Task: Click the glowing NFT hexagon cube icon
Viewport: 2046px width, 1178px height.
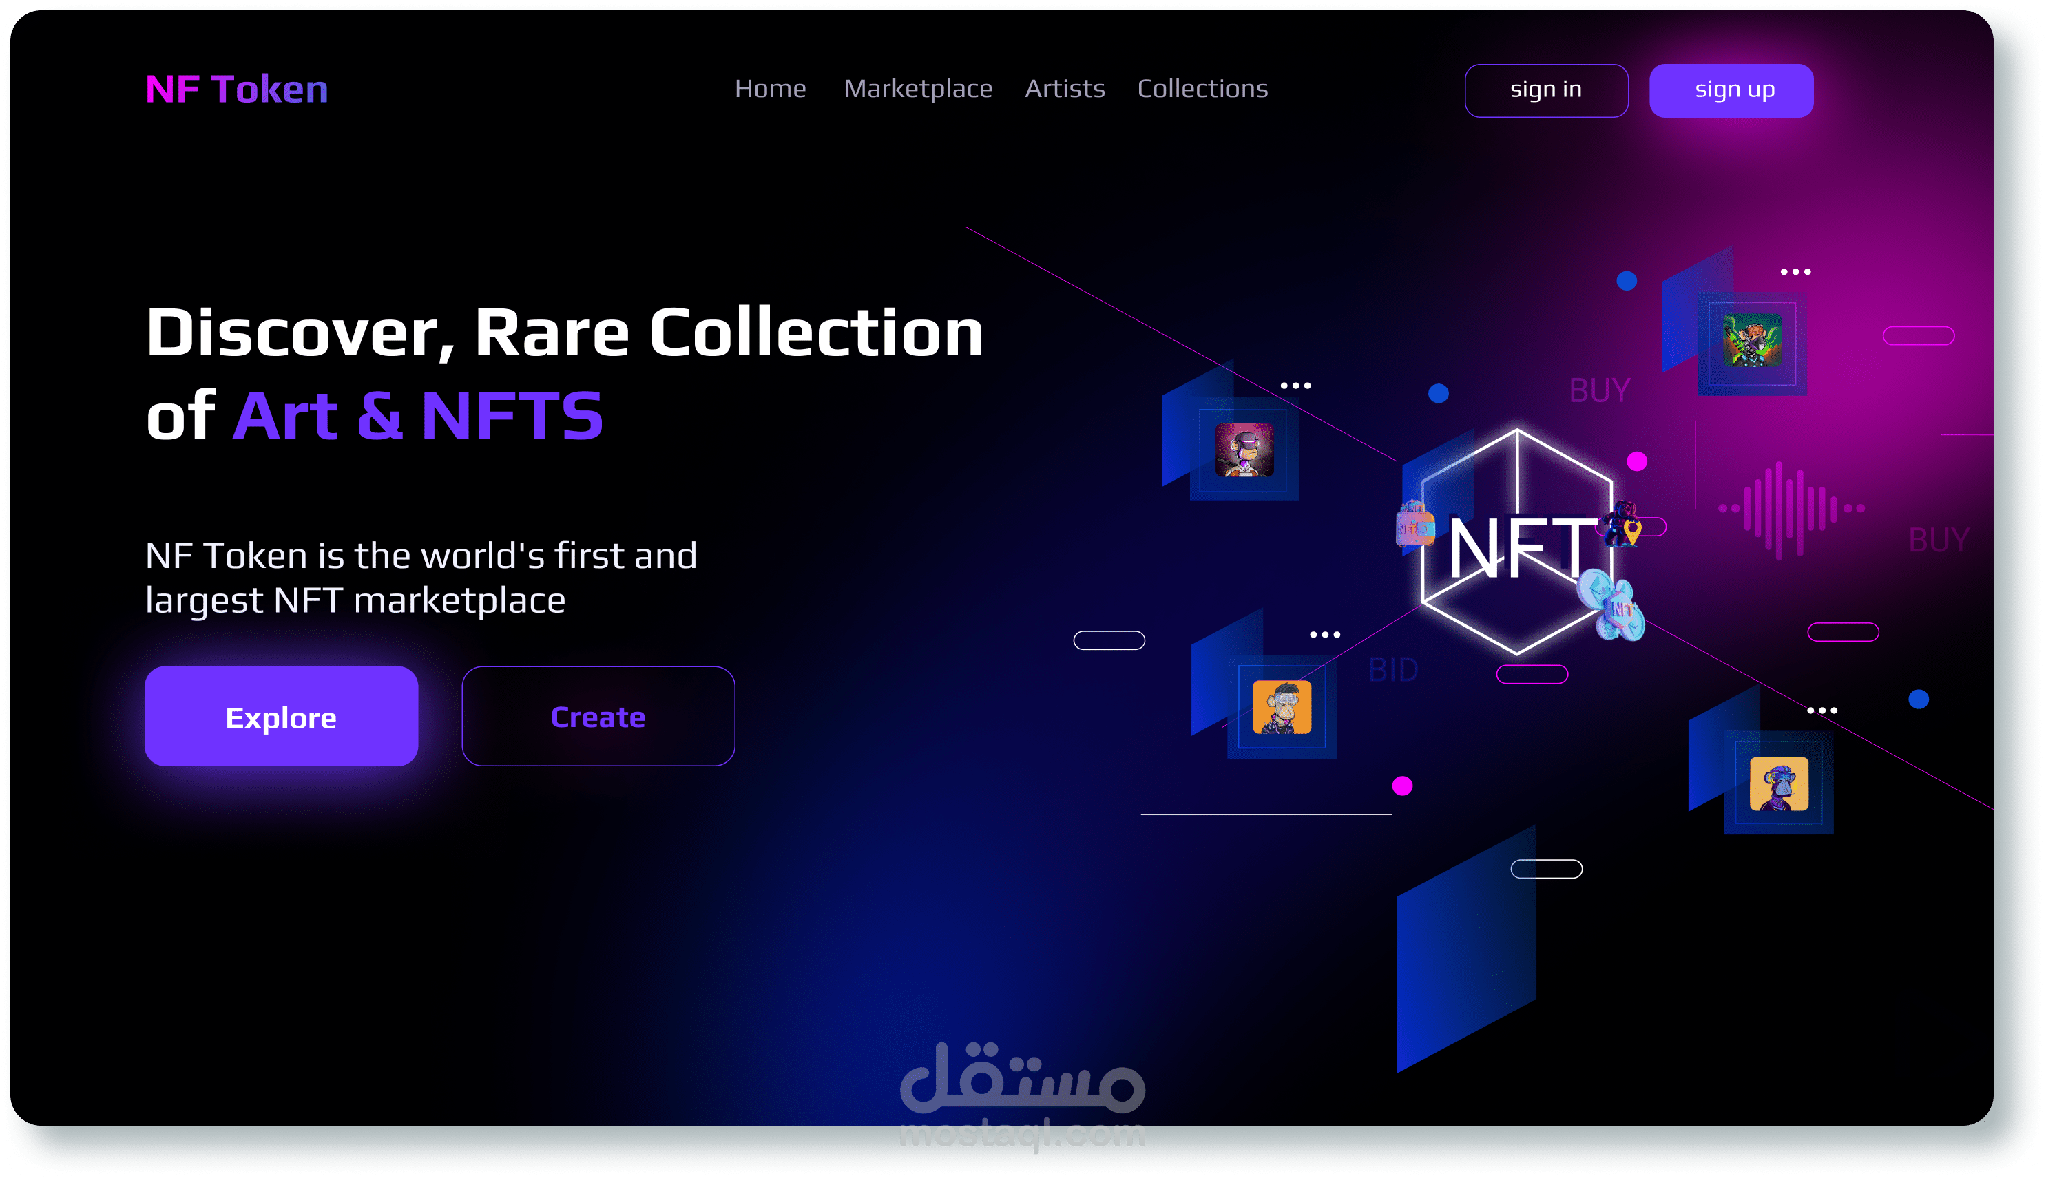Action: click(1517, 542)
